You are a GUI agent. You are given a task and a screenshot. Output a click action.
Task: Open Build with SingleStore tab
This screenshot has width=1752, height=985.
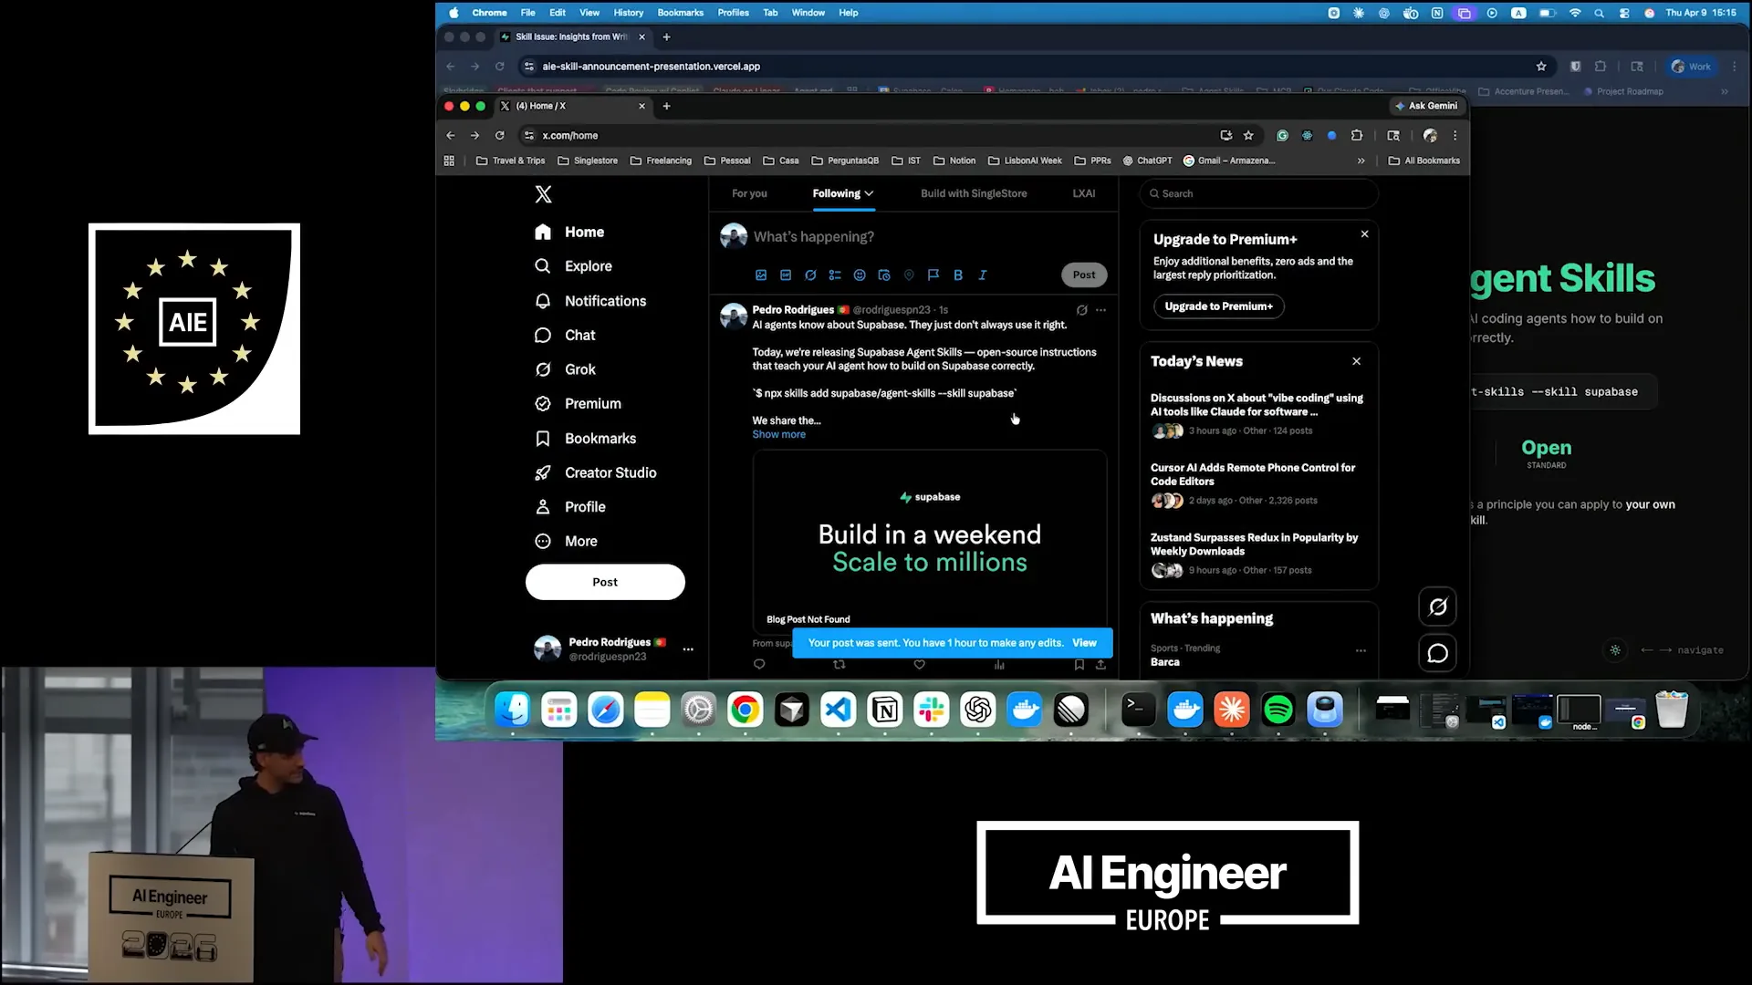[x=974, y=193]
